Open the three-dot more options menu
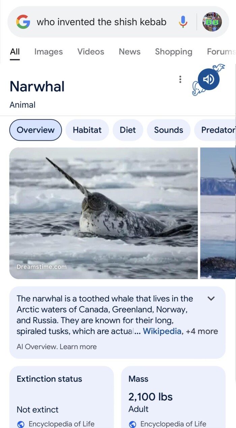The width and height of the screenshot is (236, 428). 180,79
